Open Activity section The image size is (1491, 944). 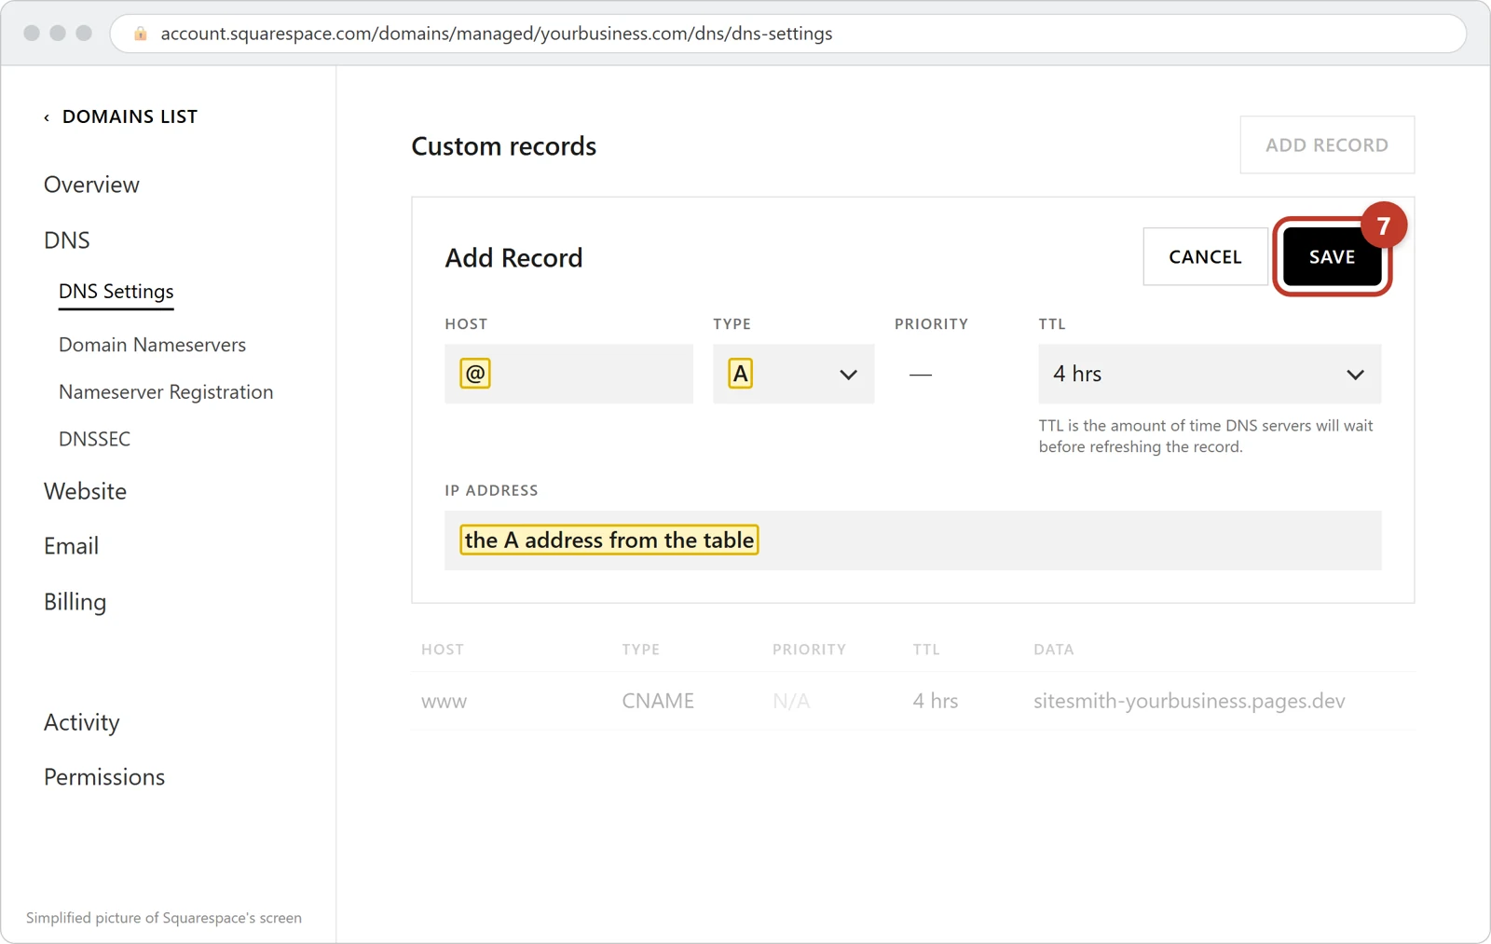[x=82, y=722]
